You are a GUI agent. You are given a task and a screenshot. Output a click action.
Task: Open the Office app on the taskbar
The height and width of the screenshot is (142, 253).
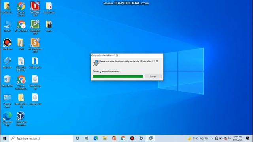[x=114, y=138]
